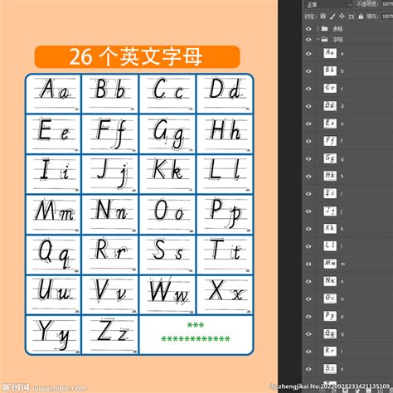Select the Ll thumbnail of layer l
Viewport: 393px width, 393px height.
click(x=330, y=245)
